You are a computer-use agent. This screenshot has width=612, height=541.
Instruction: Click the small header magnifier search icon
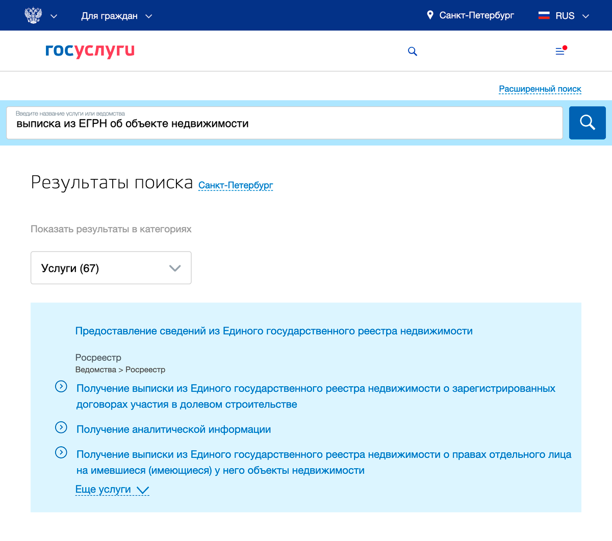[x=413, y=51]
